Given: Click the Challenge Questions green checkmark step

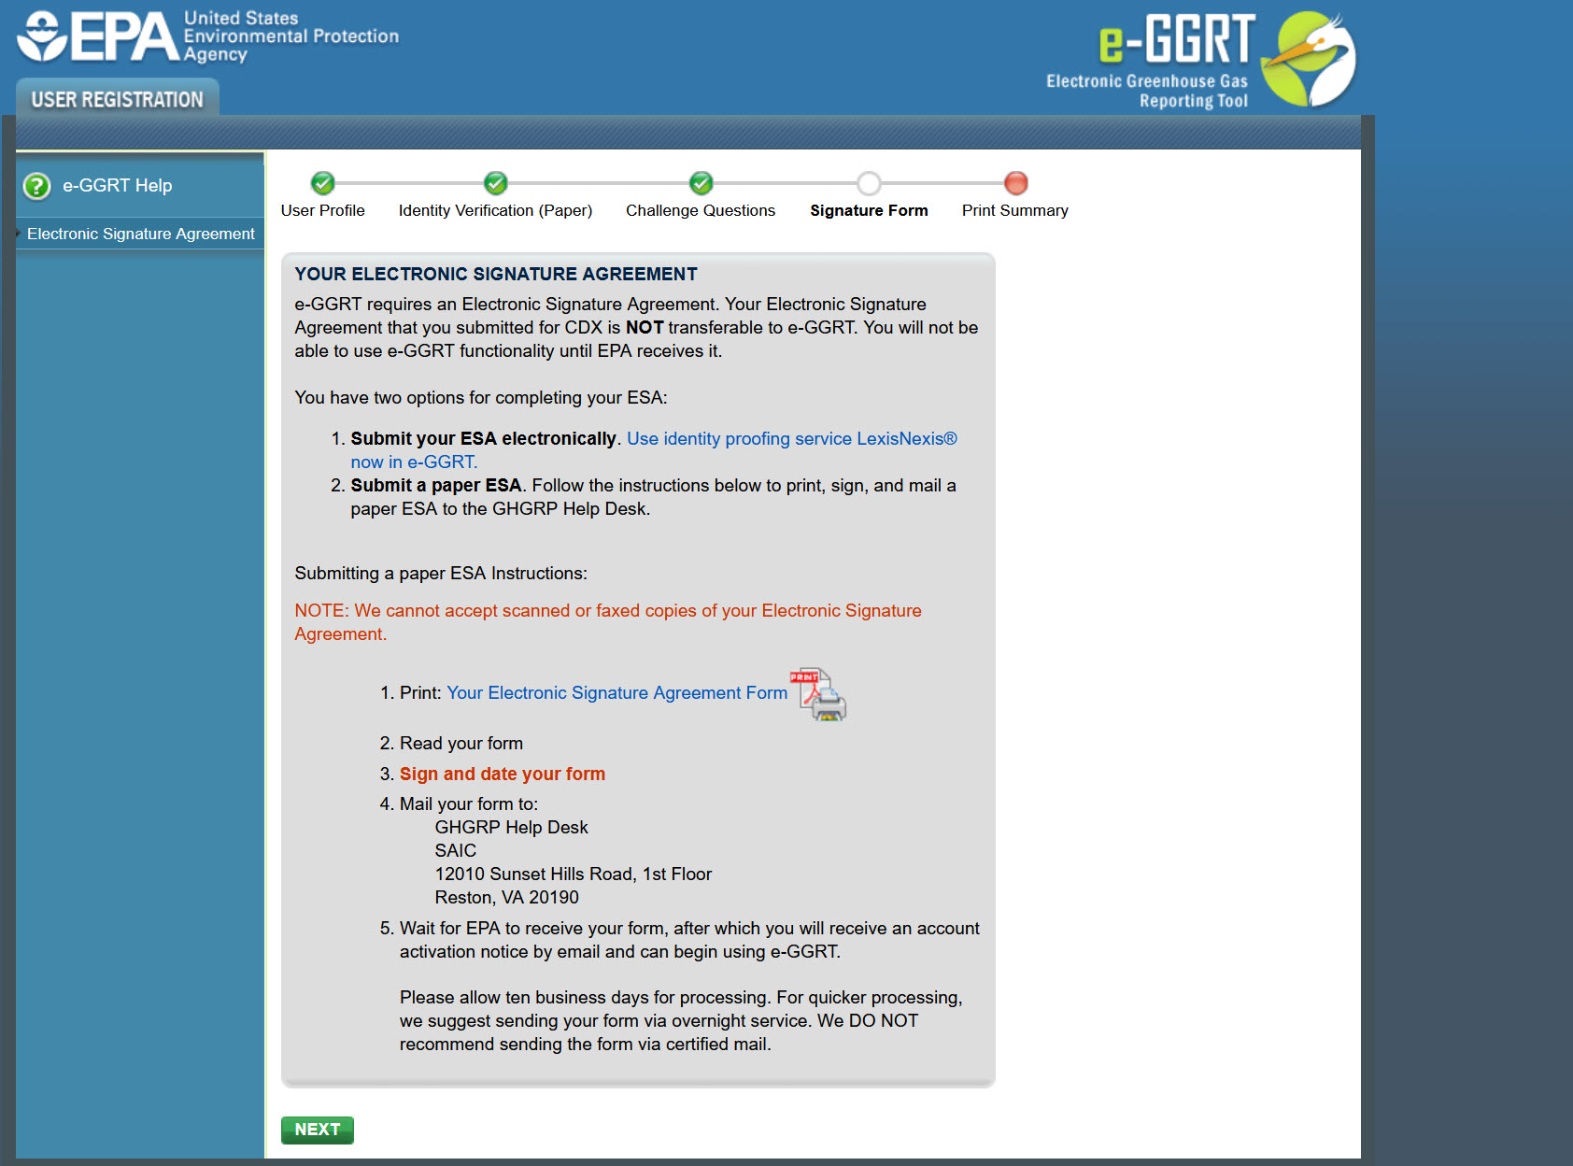Looking at the screenshot, I should pos(701,183).
